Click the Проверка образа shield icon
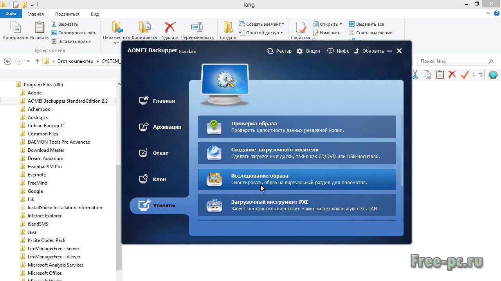Viewport: 501px width, 281px height. (x=214, y=126)
